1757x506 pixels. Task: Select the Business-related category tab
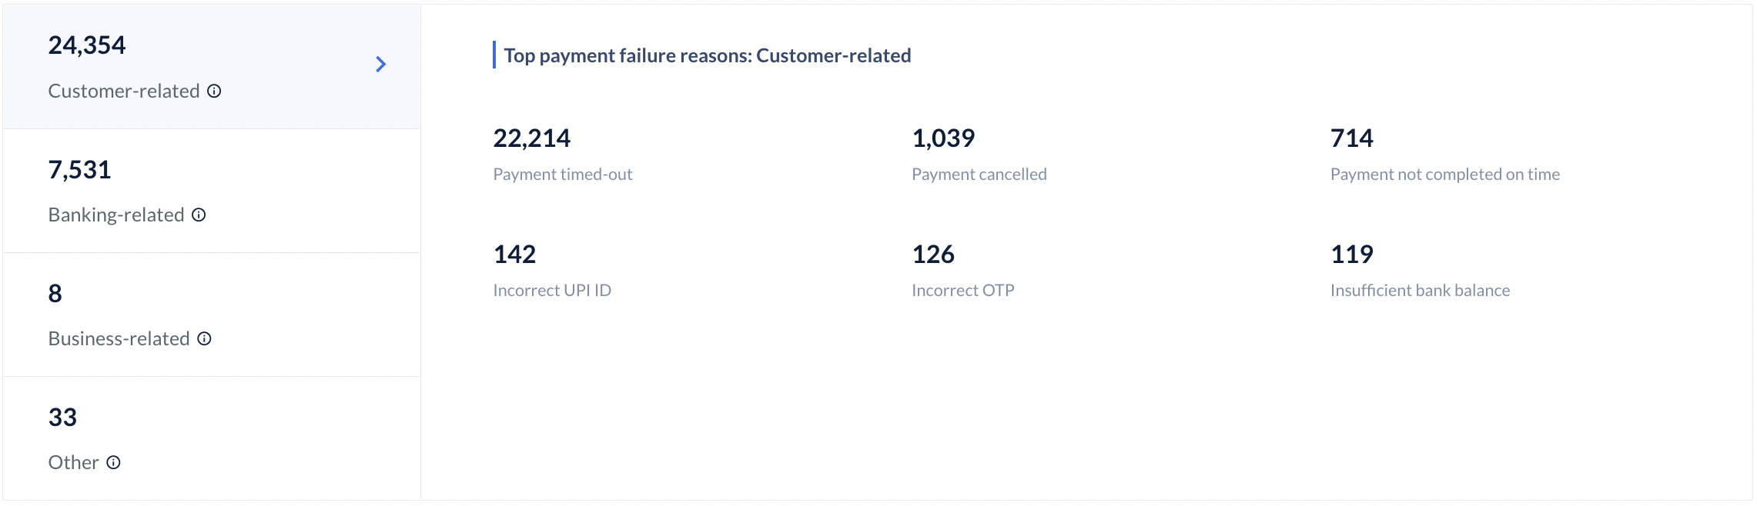(212, 315)
